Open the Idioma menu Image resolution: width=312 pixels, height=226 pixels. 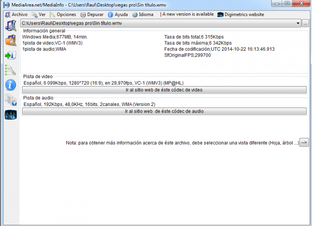[x=146, y=14]
